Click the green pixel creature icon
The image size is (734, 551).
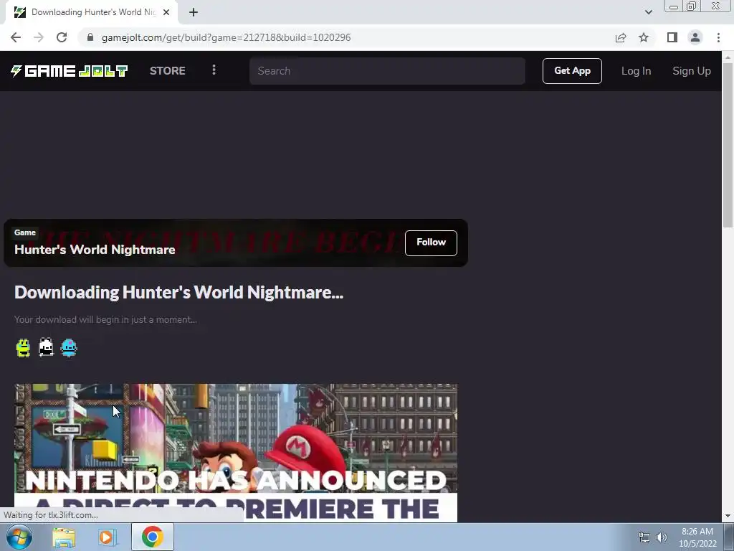click(23, 348)
